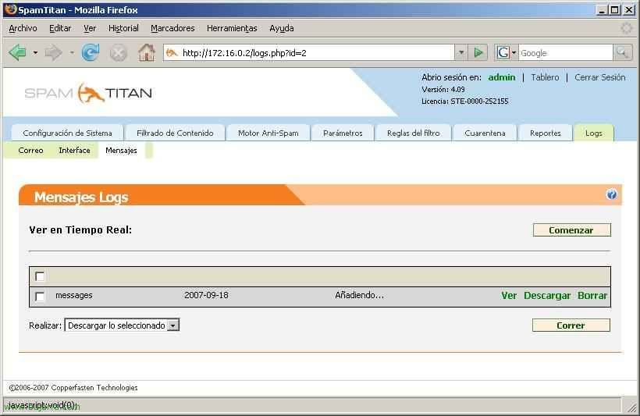
Task: Click the Cerrar Sesión link
Action: point(600,77)
